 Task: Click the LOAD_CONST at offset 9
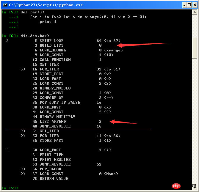pos(51,55)
